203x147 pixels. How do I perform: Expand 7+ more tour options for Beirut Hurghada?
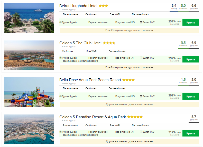point(129,30)
